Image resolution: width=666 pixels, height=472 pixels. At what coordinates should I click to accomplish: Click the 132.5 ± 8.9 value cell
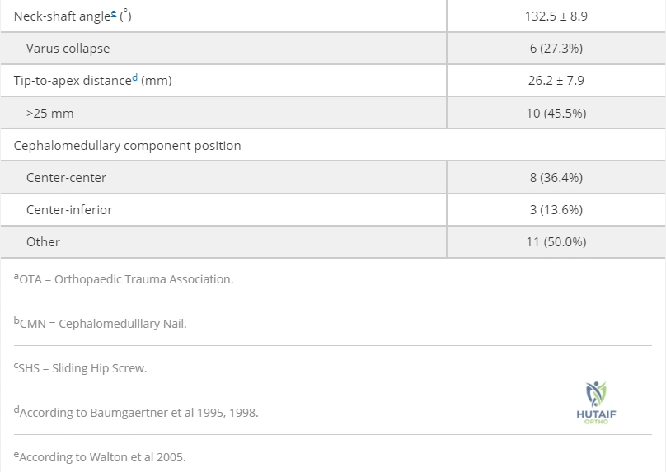tap(556, 16)
